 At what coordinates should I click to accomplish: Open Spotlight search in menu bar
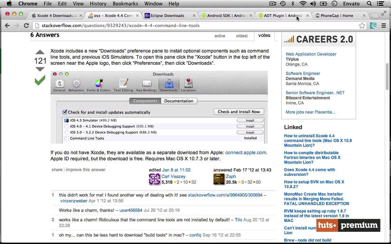pyautogui.click(x=369, y=3)
